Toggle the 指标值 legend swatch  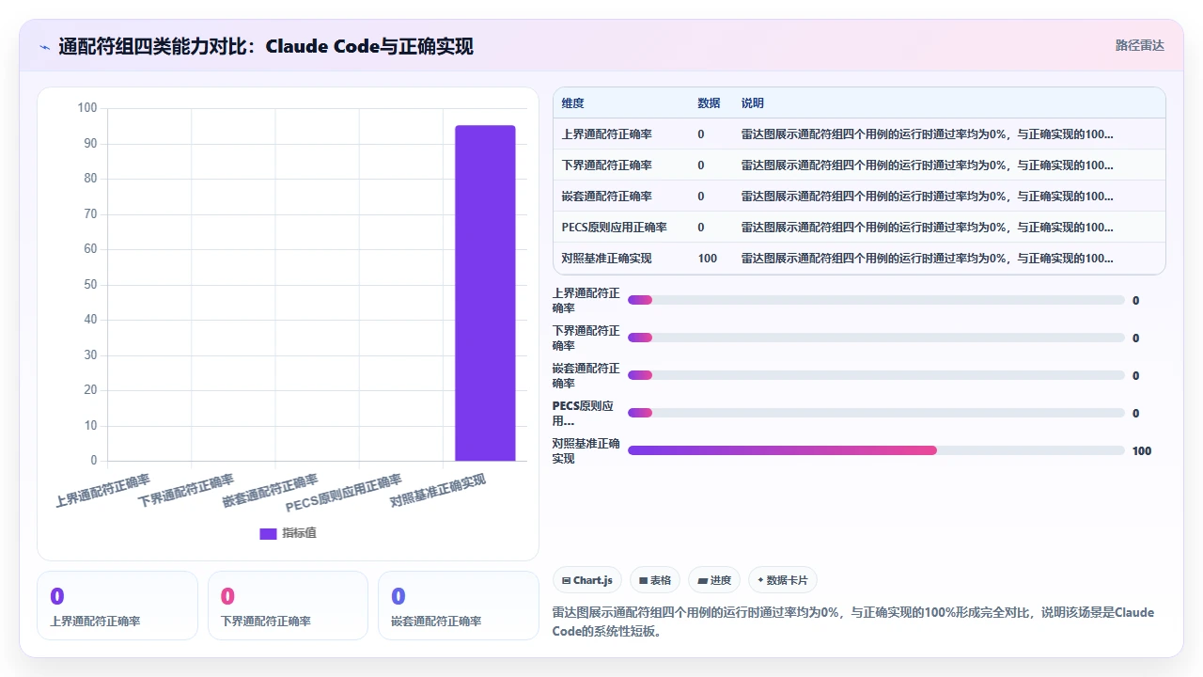268,533
